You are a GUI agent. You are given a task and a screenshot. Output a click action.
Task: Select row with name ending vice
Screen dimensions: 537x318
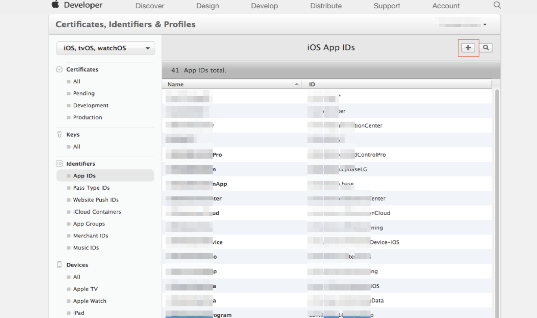point(327,242)
